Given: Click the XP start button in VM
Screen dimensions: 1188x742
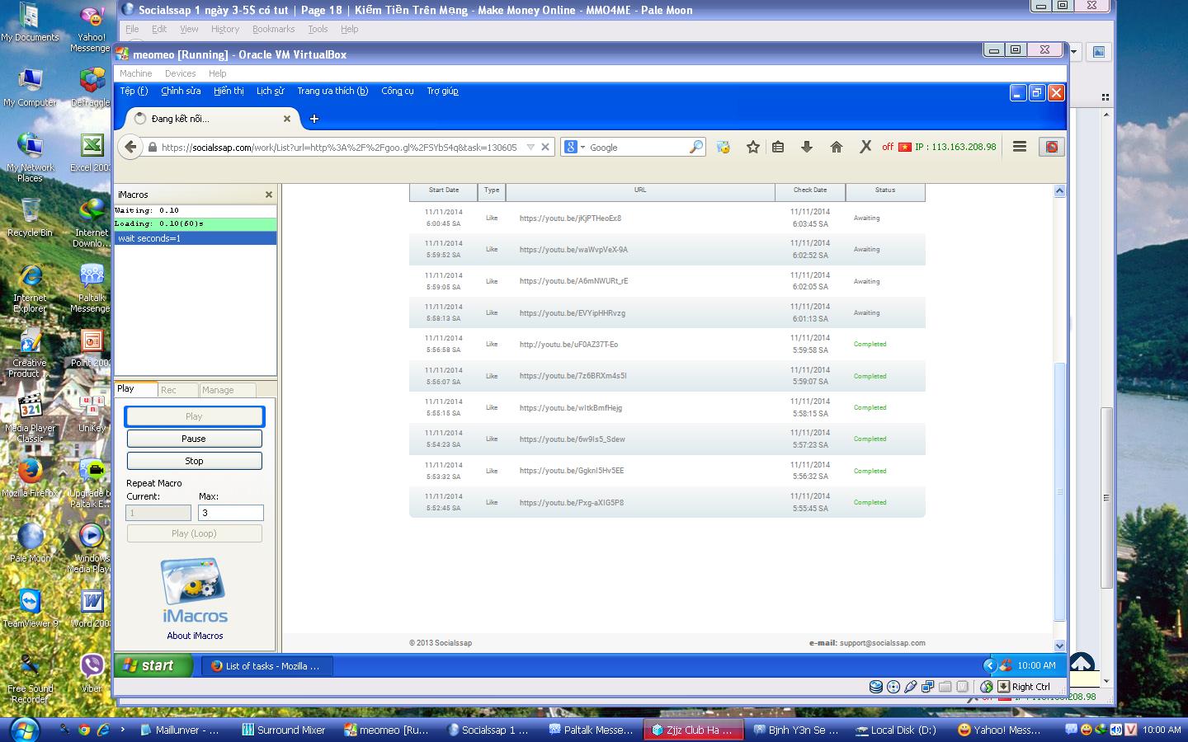Looking at the screenshot, I should pyautogui.click(x=153, y=665).
